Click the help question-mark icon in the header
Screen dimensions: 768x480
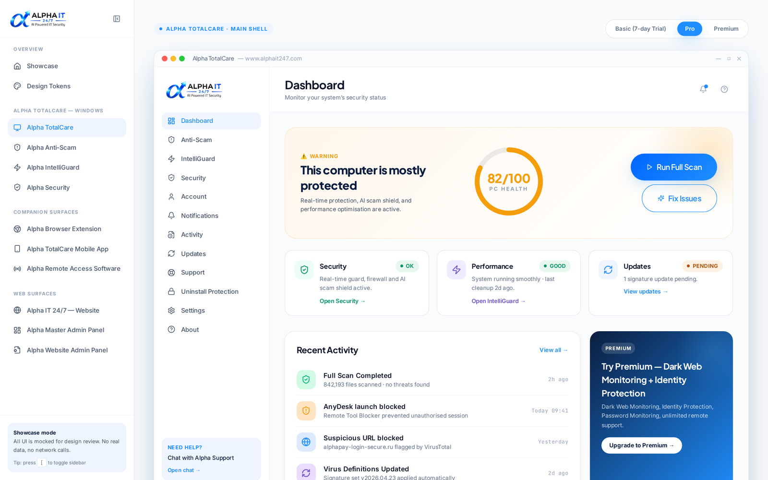point(724,89)
